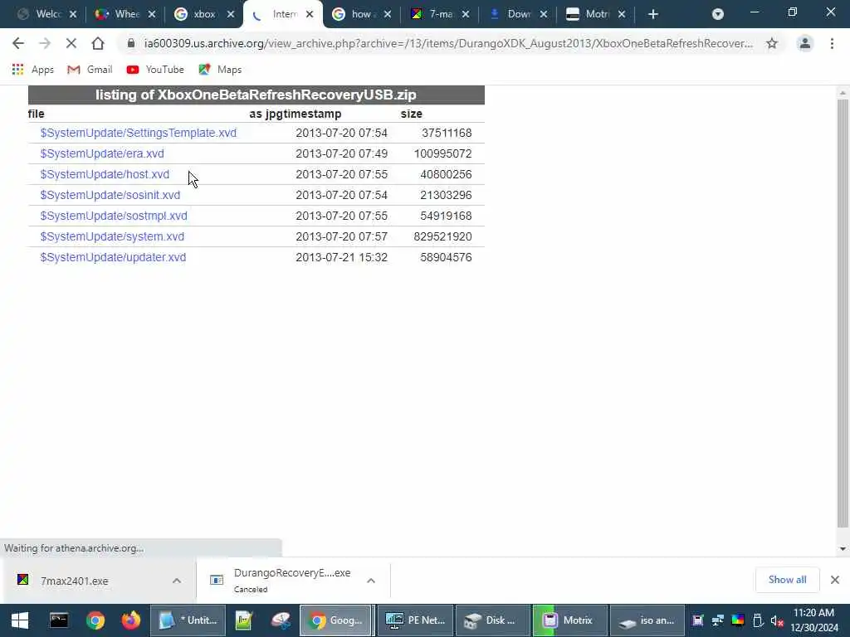The image size is (850, 637).
Task: Switch to the 'iso an...' taskbar window
Action: tap(647, 620)
